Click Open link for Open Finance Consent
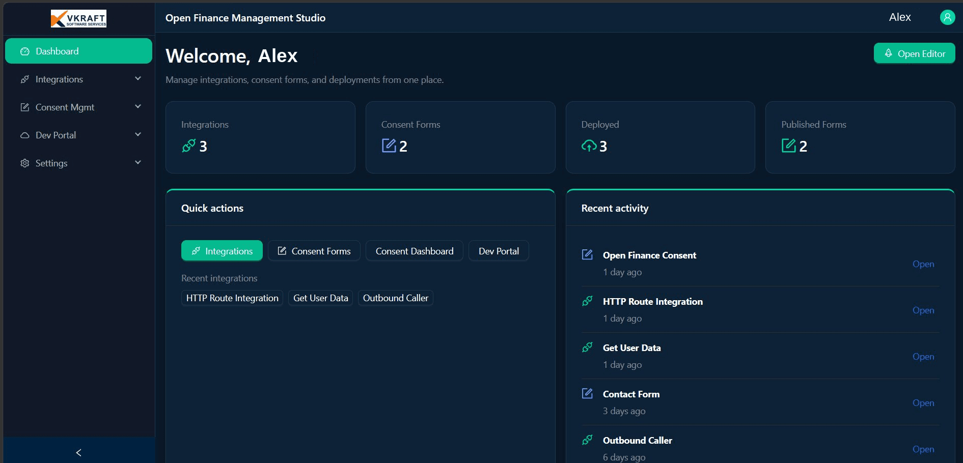Viewport: 963px width, 463px height. click(923, 264)
